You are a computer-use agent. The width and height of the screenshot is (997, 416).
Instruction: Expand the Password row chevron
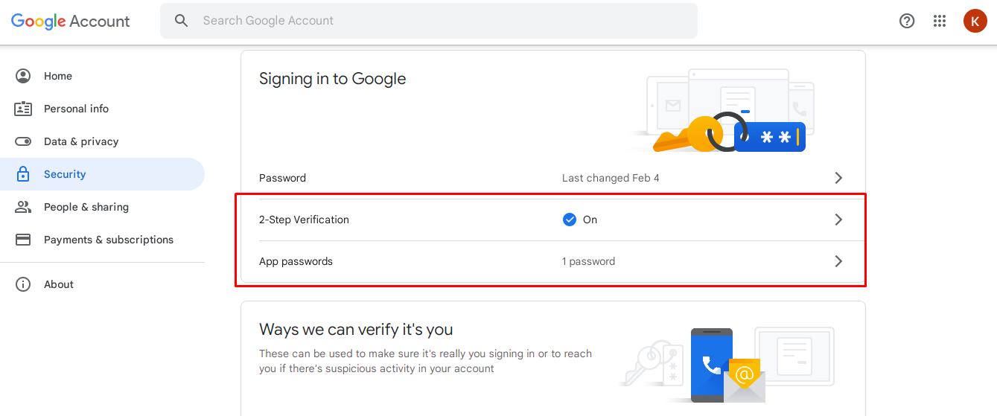tap(838, 178)
